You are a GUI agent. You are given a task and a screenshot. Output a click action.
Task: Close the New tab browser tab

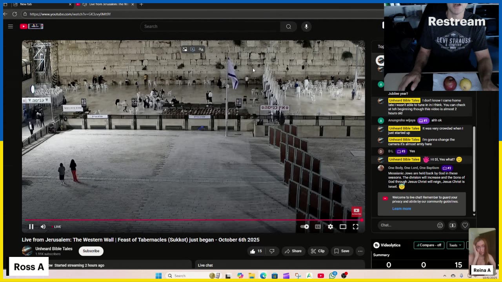point(70,4)
